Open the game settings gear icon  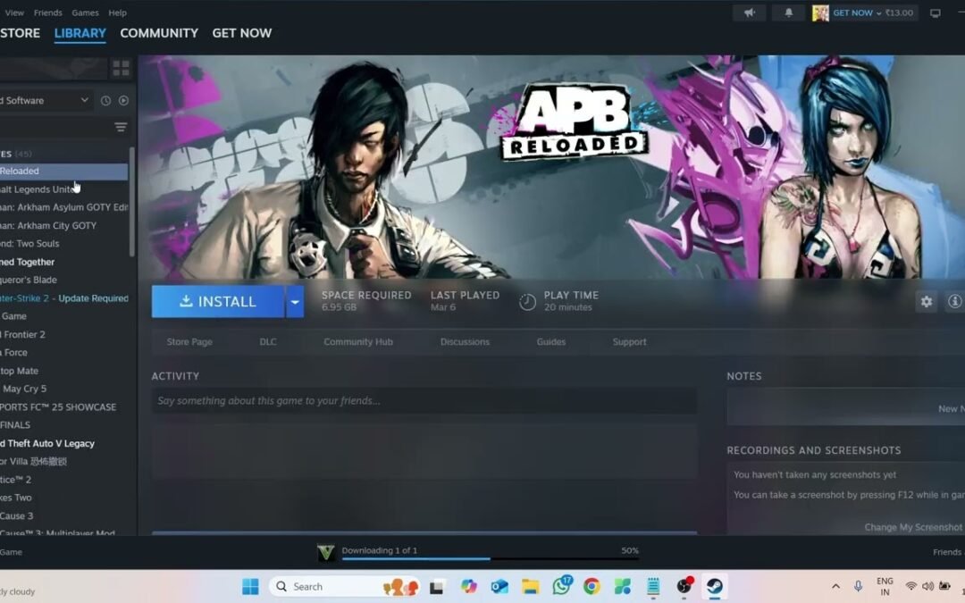927,302
